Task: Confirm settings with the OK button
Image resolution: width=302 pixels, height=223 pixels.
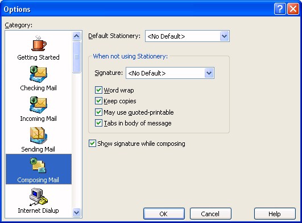Action: pyautogui.click(x=164, y=213)
